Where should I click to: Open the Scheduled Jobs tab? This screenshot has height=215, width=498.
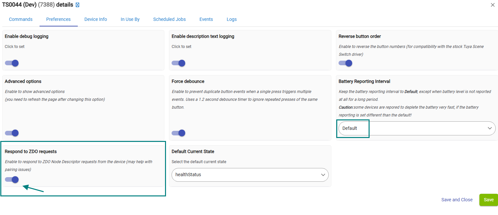click(x=169, y=19)
